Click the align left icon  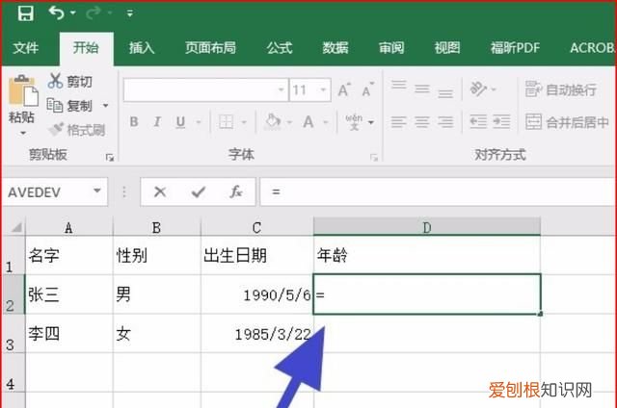398,122
